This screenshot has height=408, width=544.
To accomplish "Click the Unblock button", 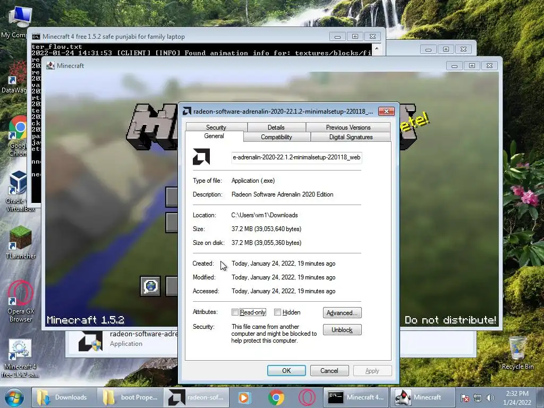I will (x=342, y=329).
